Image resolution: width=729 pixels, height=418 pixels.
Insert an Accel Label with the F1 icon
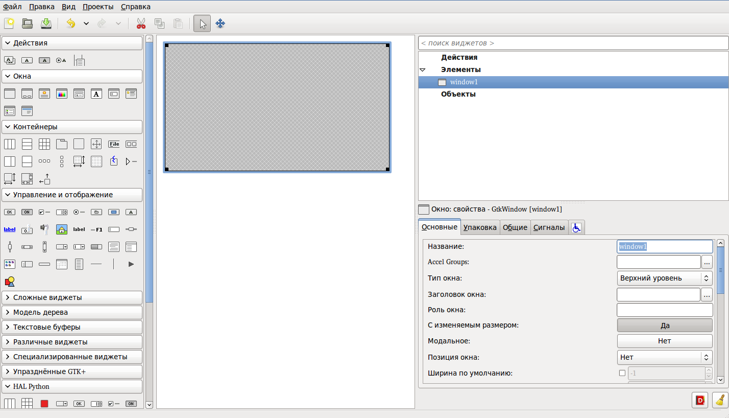click(96, 229)
